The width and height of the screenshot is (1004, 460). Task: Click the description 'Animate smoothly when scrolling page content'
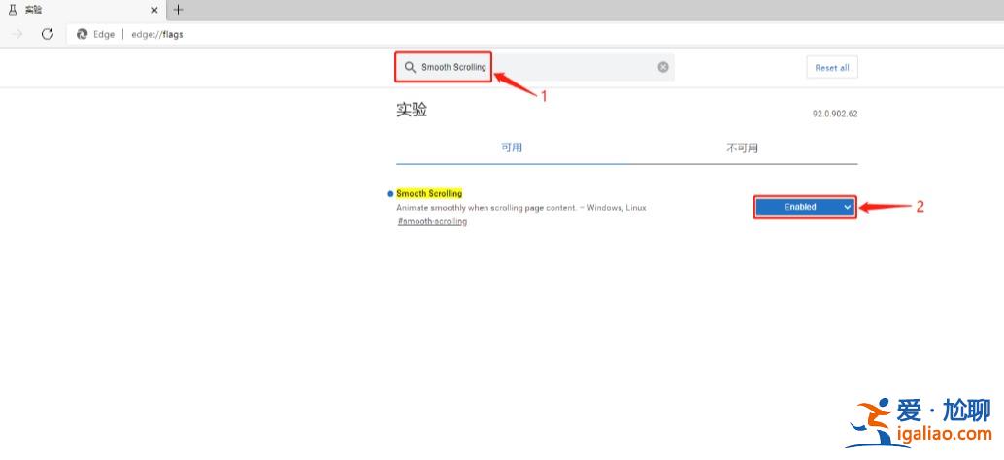[x=487, y=208]
